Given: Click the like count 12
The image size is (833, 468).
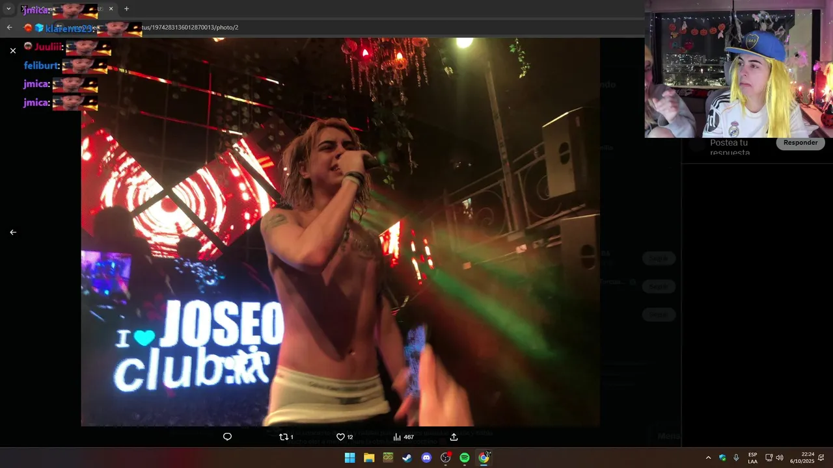Looking at the screenshot, I should click(349, 437).
